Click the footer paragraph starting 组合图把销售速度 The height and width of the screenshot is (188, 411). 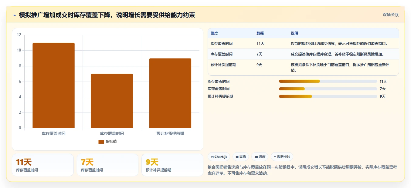(302, 170)
